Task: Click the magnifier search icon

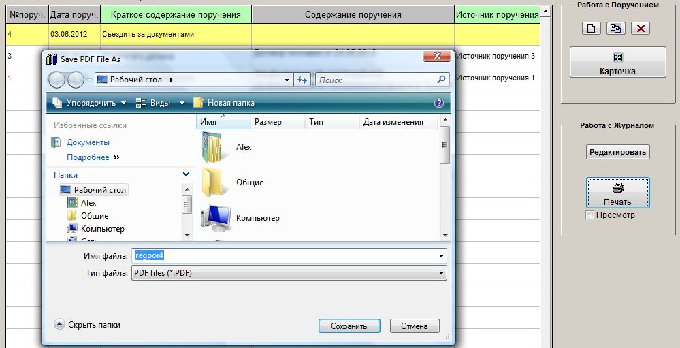Action: click(441, 80)
